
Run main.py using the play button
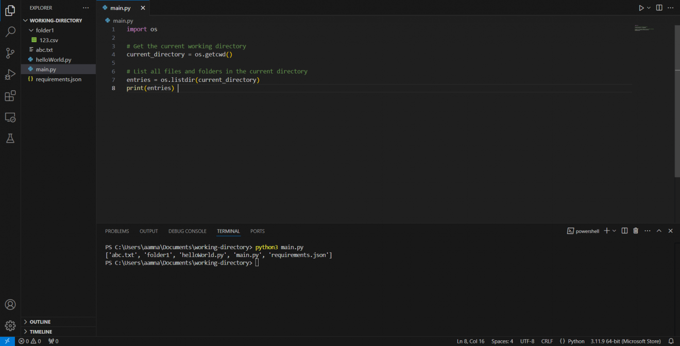640,8
